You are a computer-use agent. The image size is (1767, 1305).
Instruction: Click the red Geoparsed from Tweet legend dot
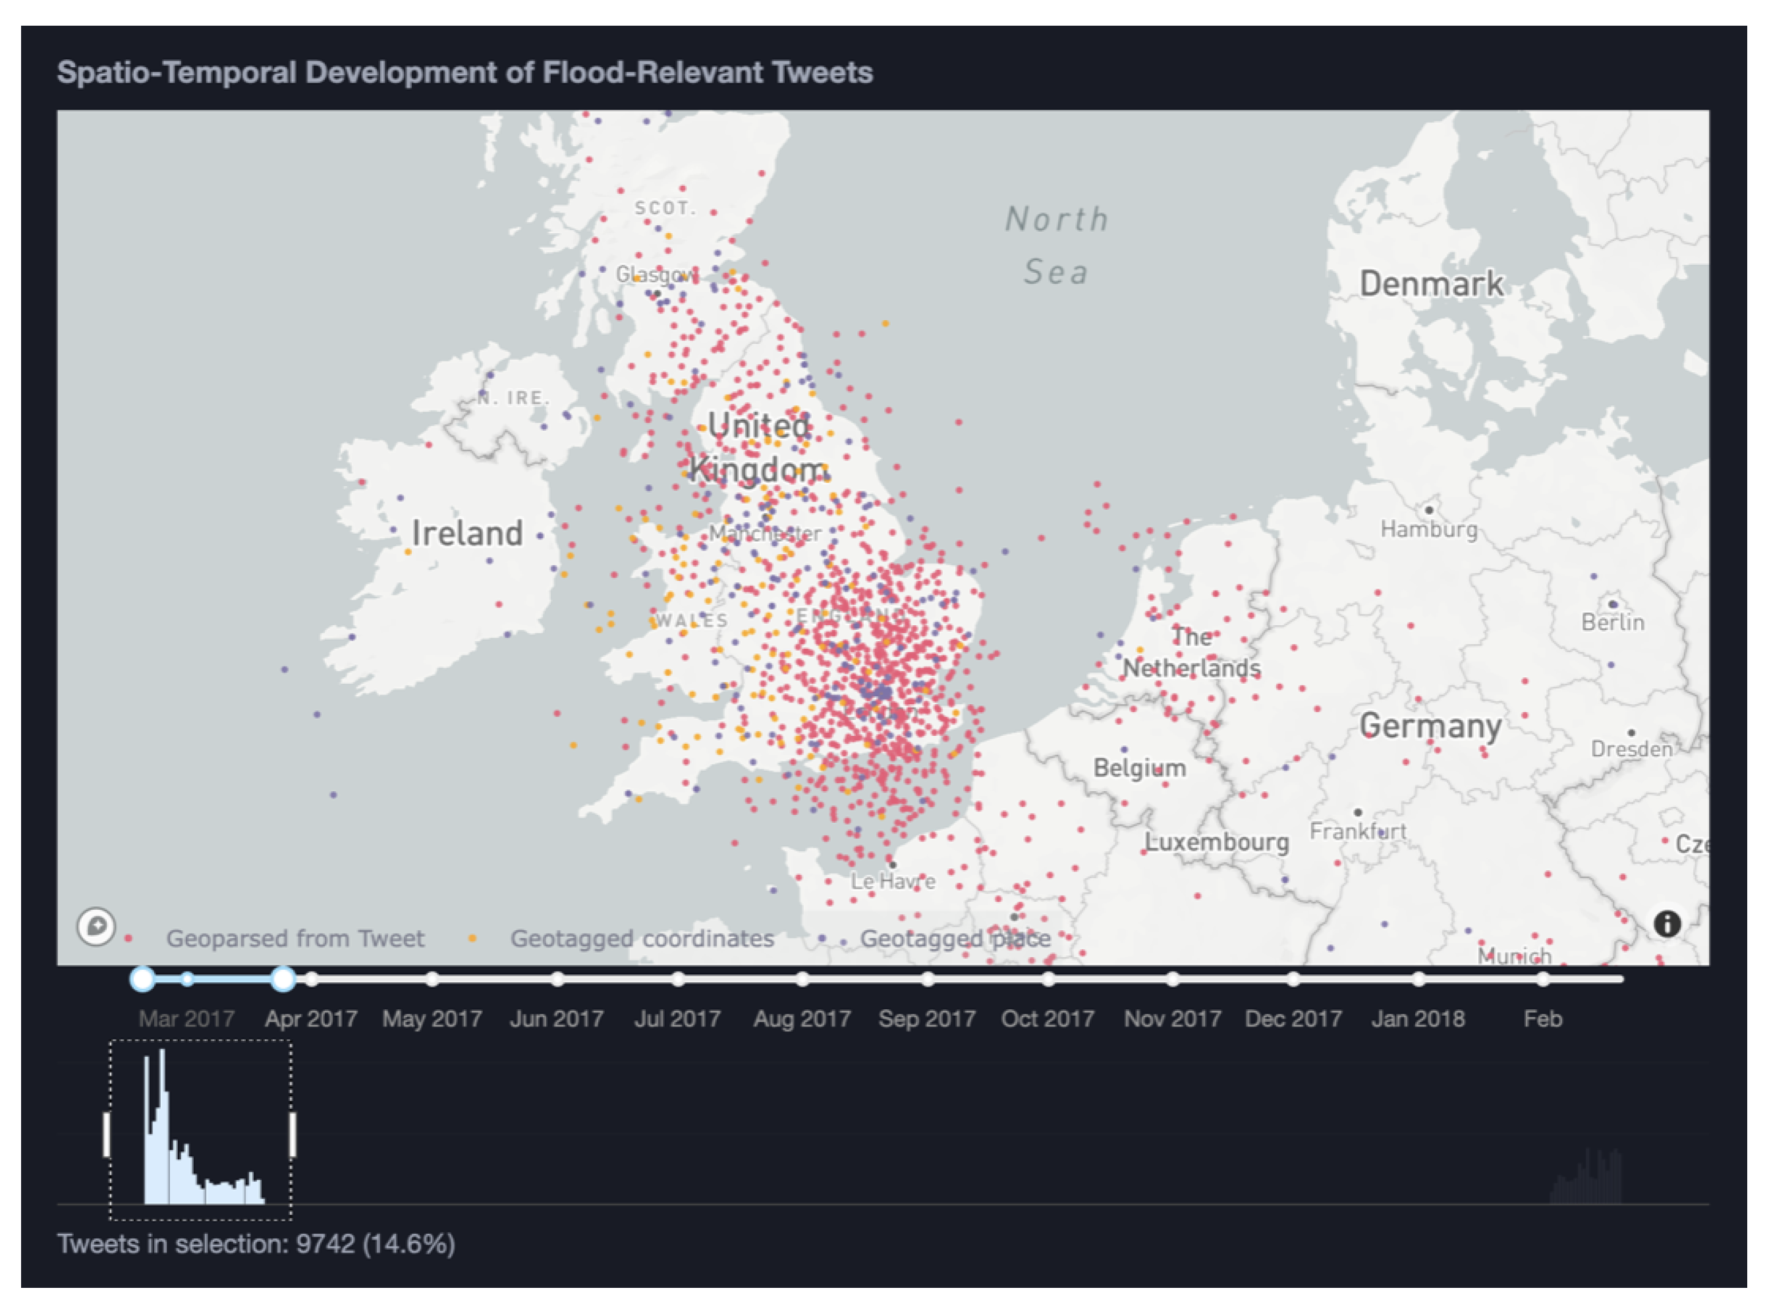pyautogui.click(x=128, y=937)
